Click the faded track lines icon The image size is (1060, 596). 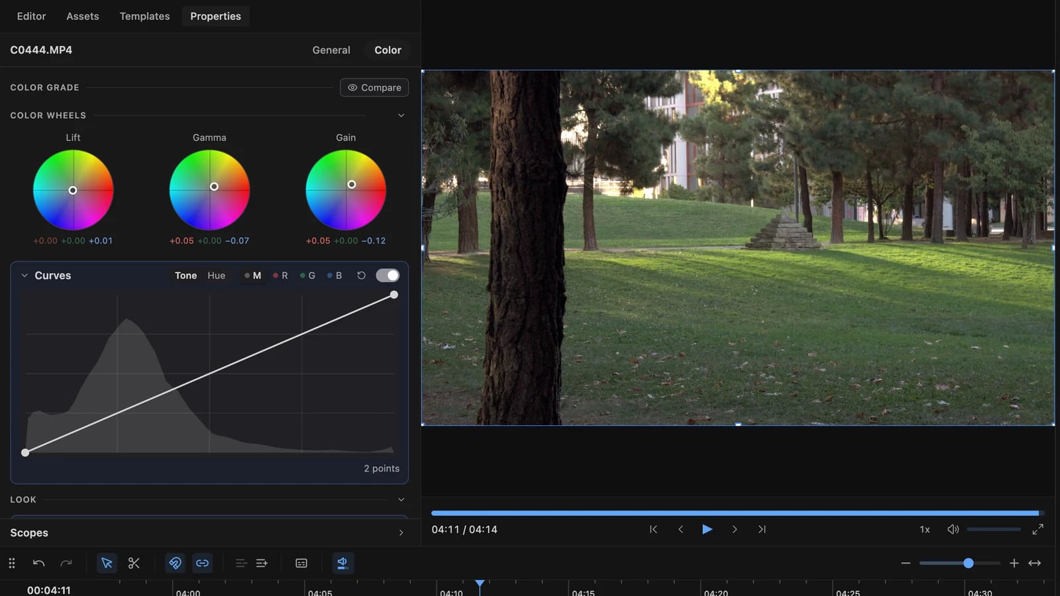[x=241, y=563]
